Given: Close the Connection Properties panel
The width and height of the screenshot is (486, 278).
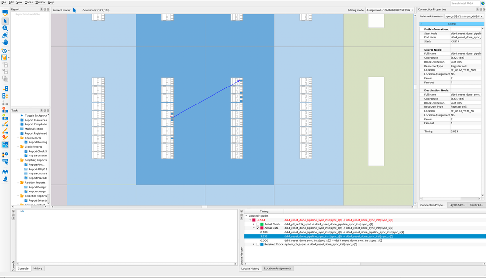Looking at the screenshot, I should click(x=484, y=9).
